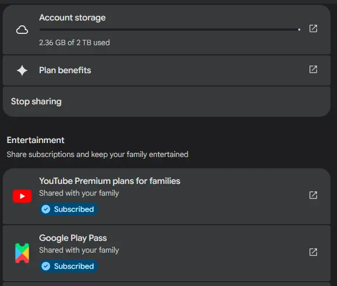Viewport: 337px width, 286px height.
Task: Open the Plan benefits row label
Action: click(65, 70)
